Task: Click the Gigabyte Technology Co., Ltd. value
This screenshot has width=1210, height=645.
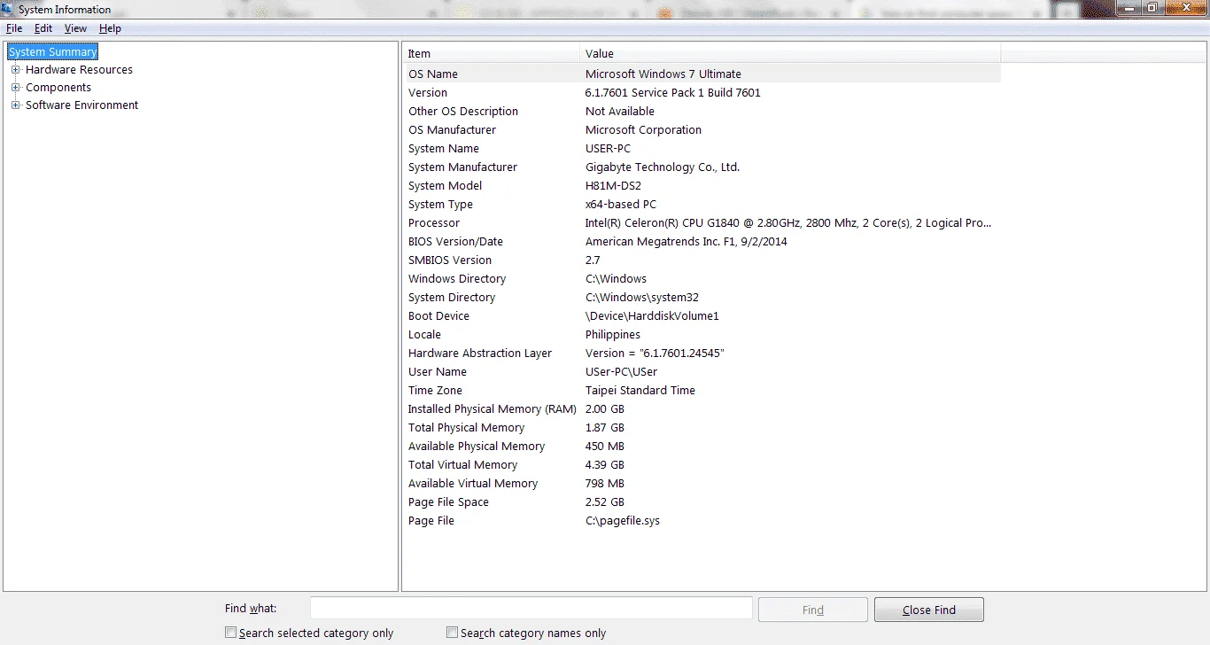Action: click(663, 167)
